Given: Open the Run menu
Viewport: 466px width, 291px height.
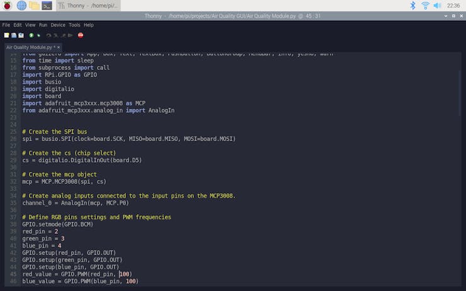Looking at the screenshot, I should point(43,25).
